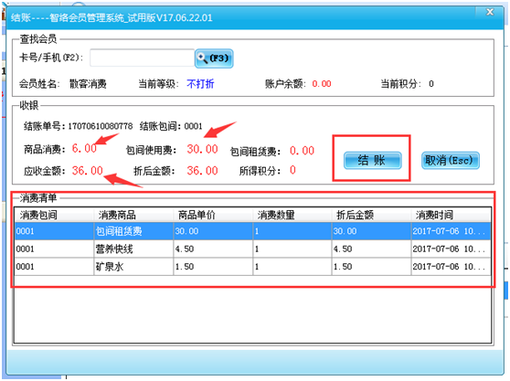Click the 消费时间 column header
510x381 pixels.
click(x=451, y=215)
